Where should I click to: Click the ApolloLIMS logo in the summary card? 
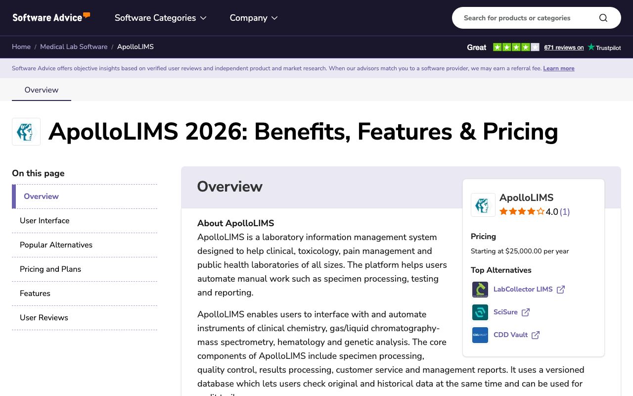[483, 205]
